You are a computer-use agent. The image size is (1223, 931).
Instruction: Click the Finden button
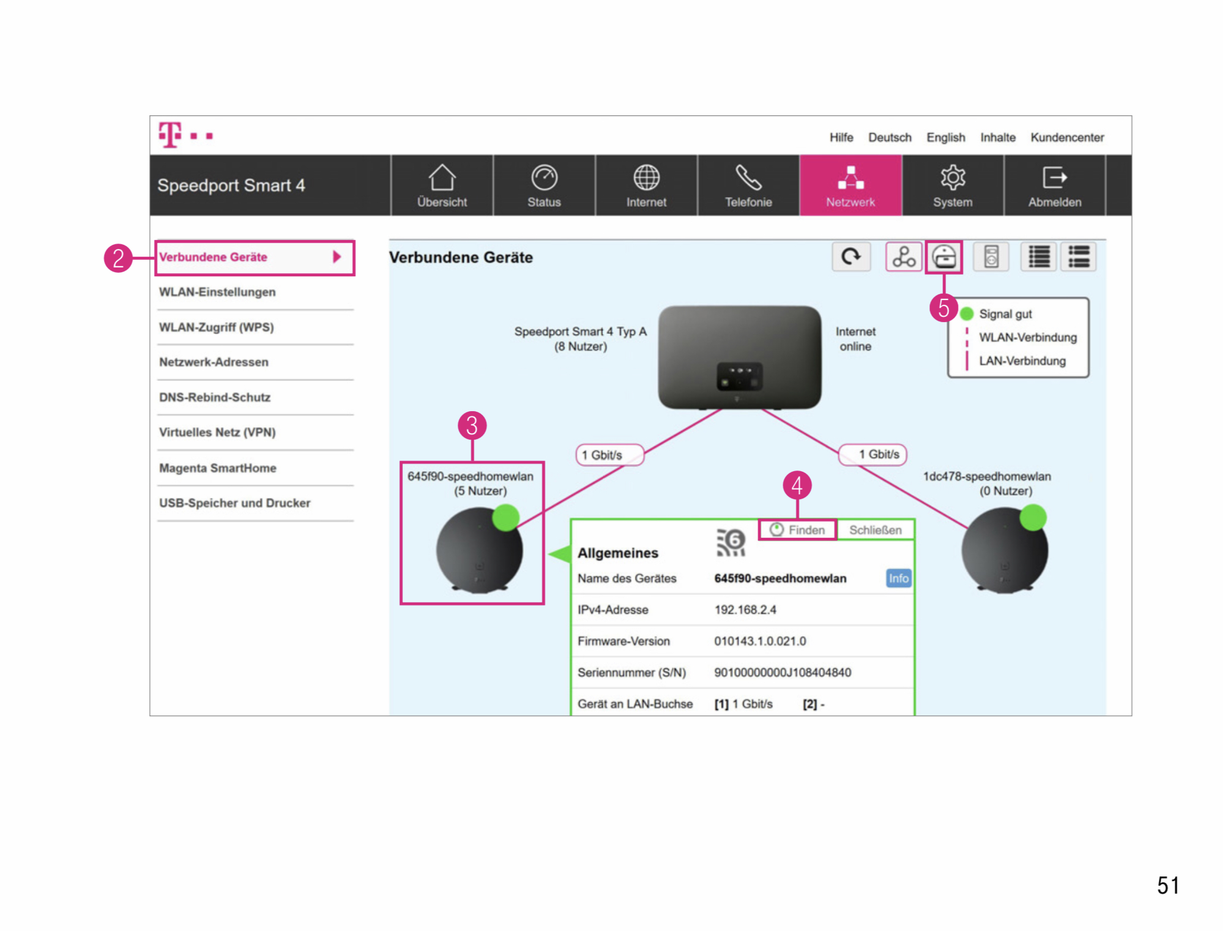[798, 530]
